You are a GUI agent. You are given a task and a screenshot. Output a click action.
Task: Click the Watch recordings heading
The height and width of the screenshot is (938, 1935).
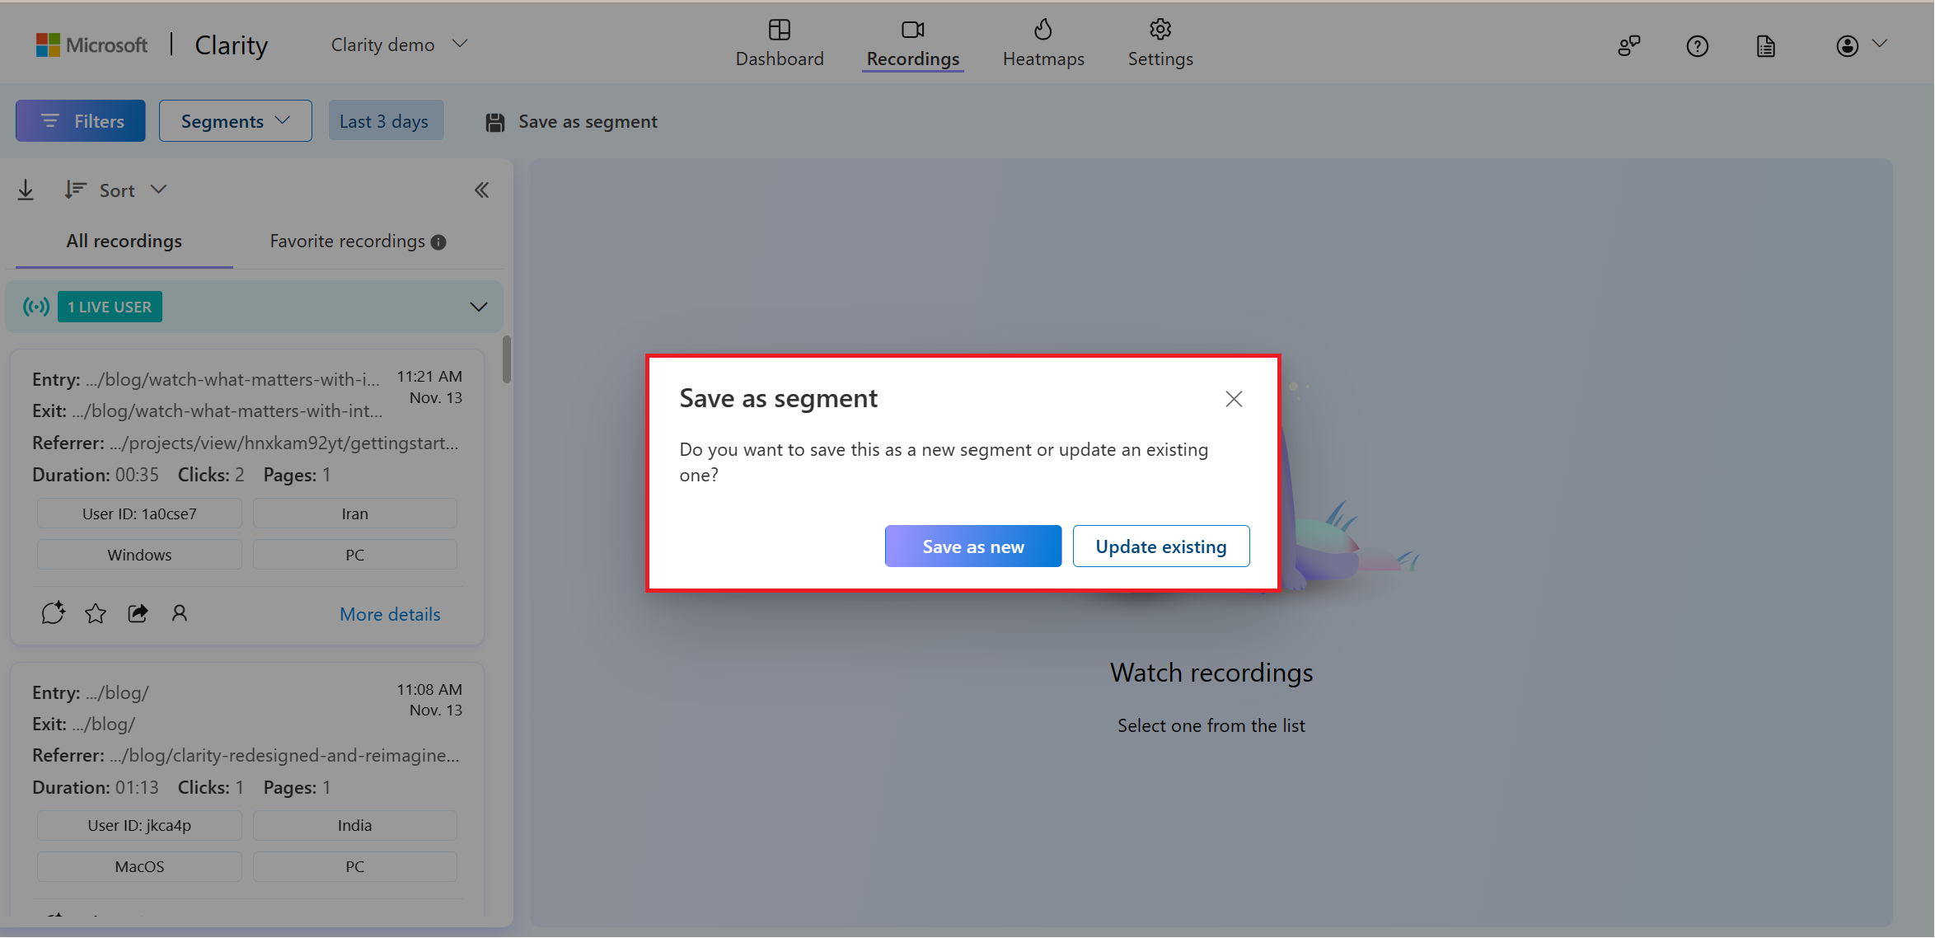[1211, 673]
